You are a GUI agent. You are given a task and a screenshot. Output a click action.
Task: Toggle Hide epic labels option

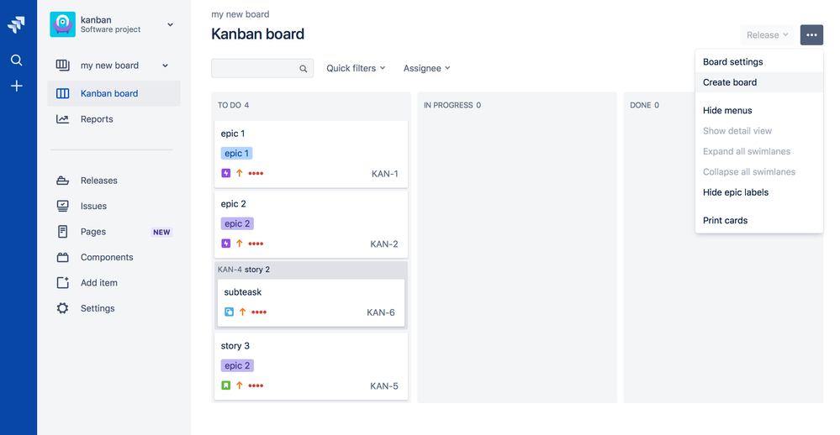735,192
